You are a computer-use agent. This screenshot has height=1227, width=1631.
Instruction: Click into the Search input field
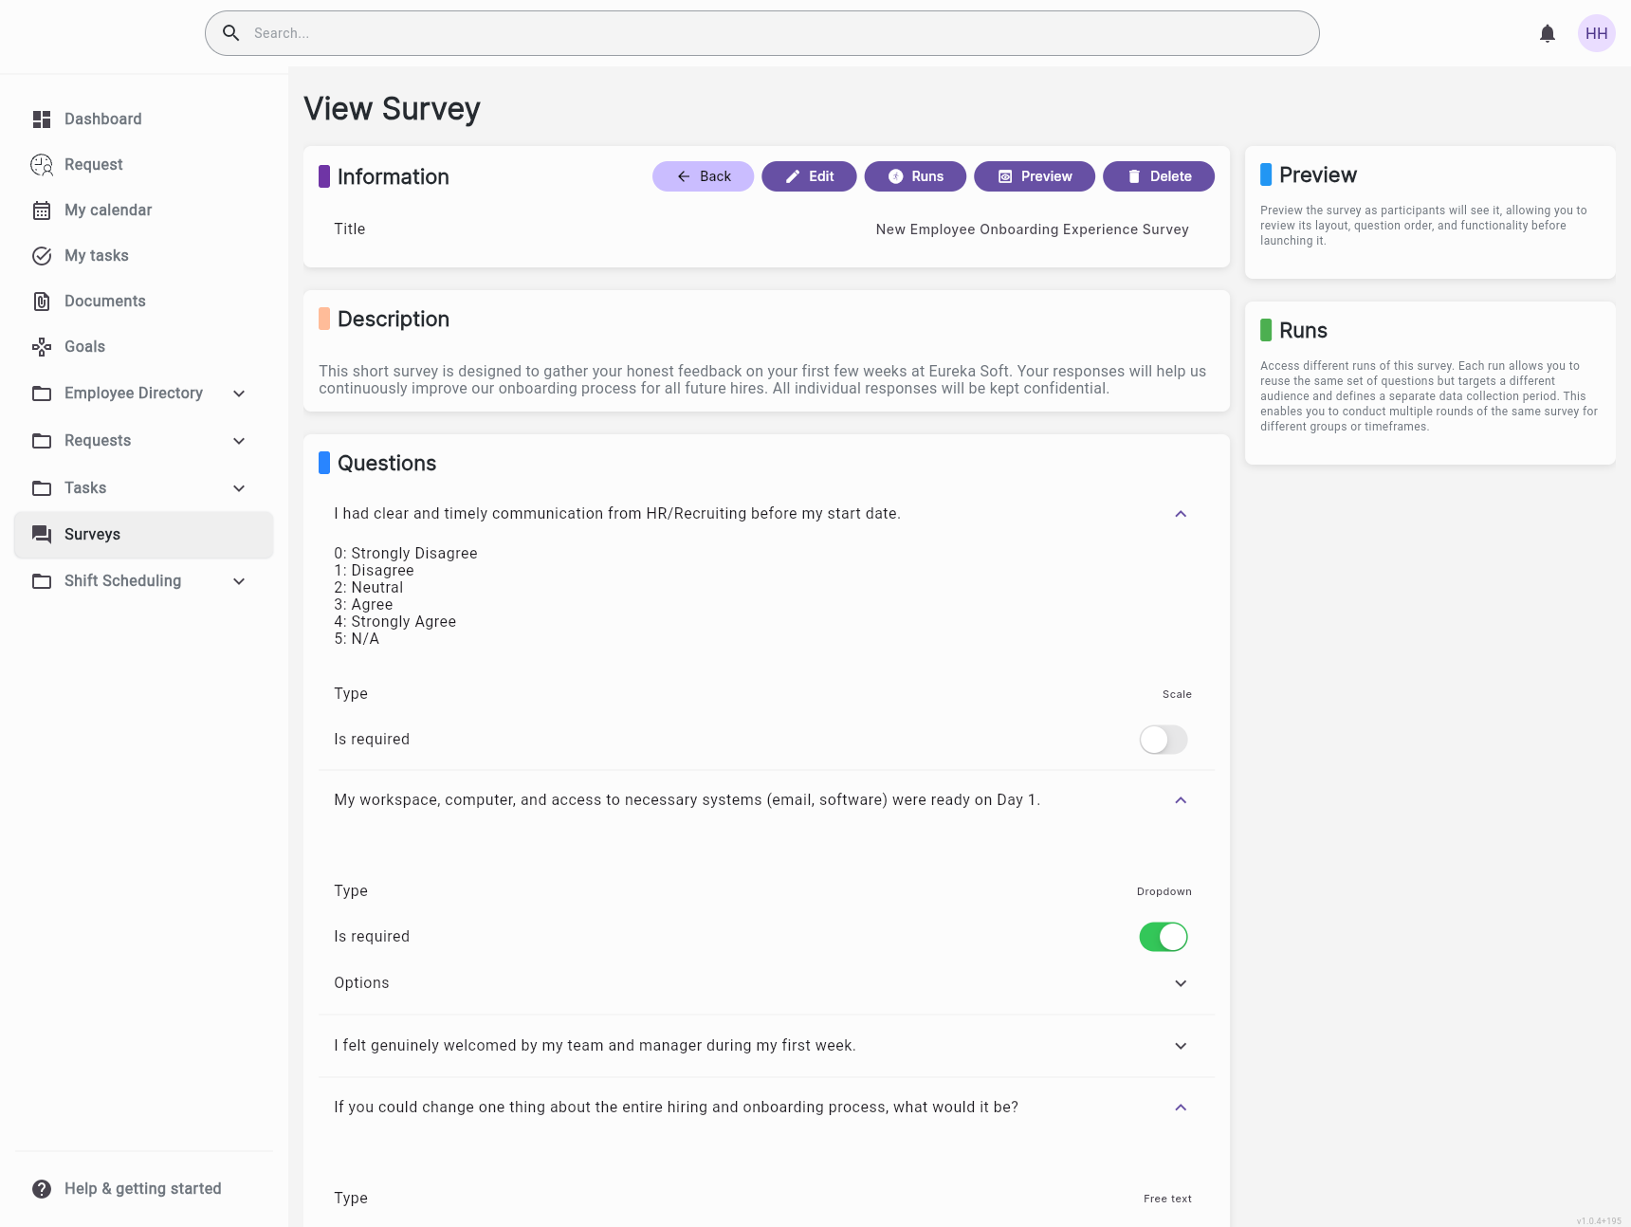point(759,33)
